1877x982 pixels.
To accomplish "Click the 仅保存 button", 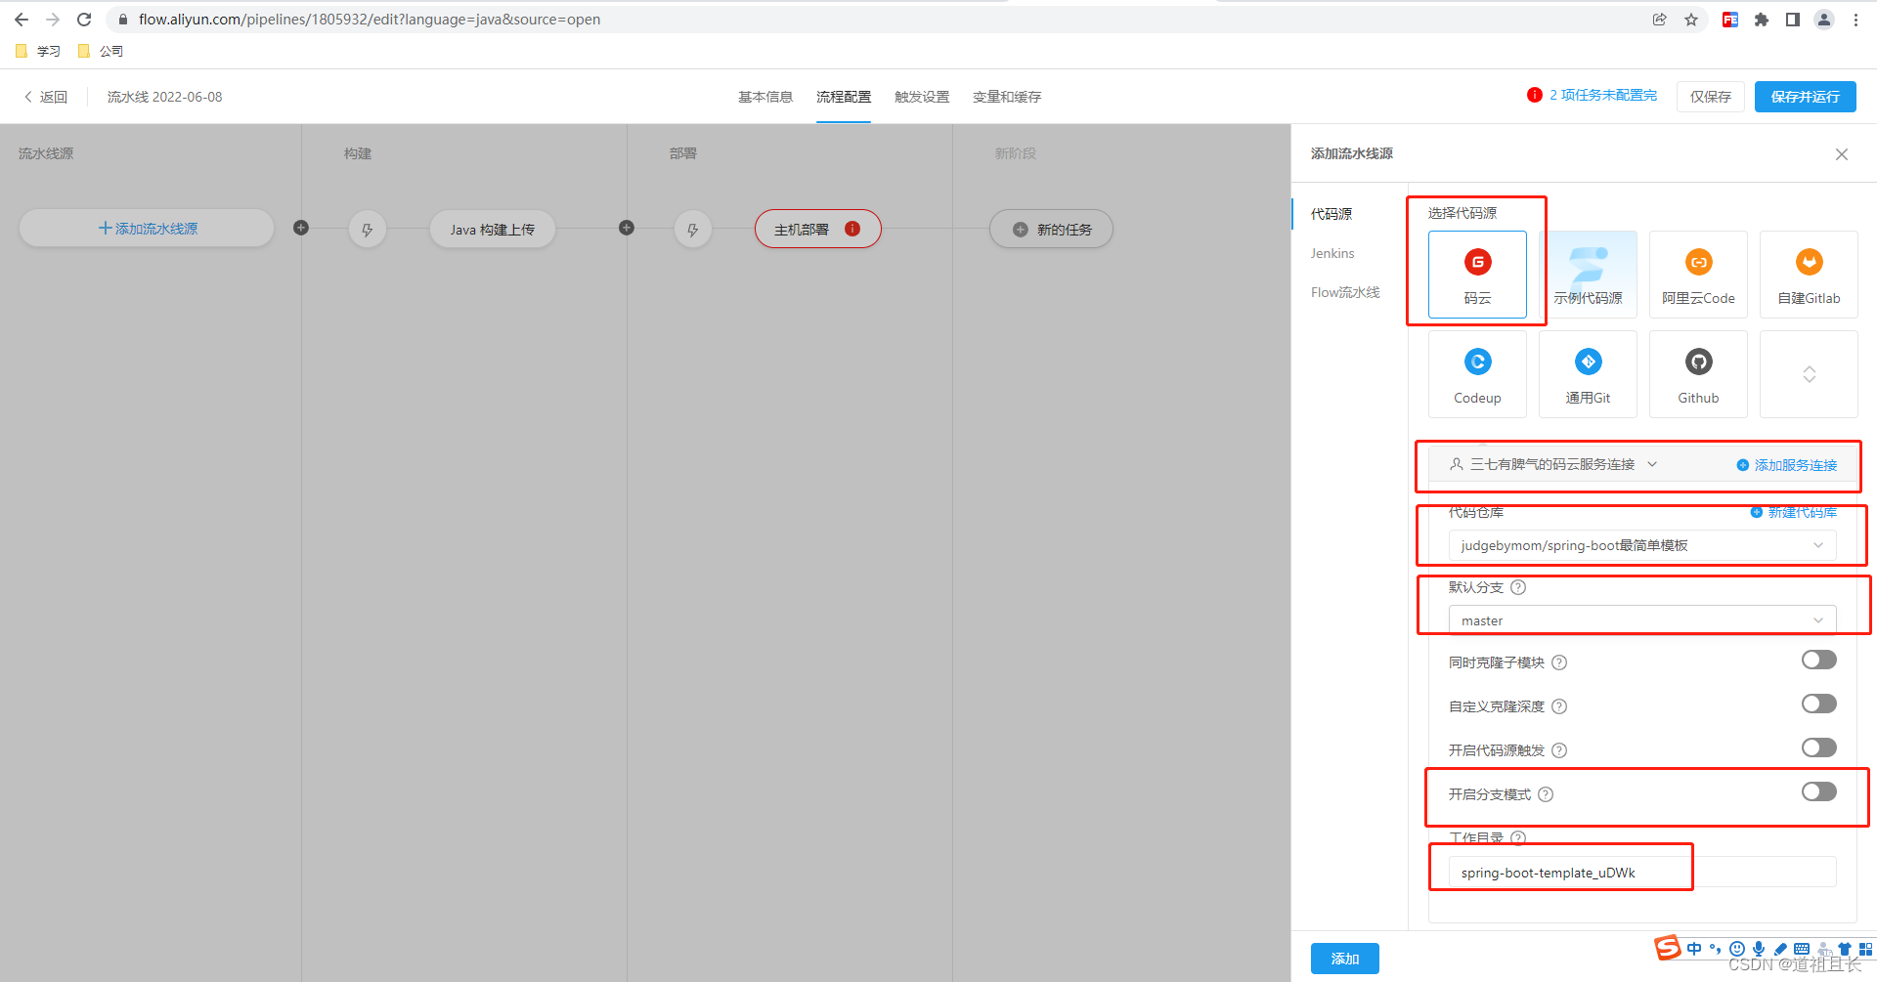I will click(x=1711, y=97).
